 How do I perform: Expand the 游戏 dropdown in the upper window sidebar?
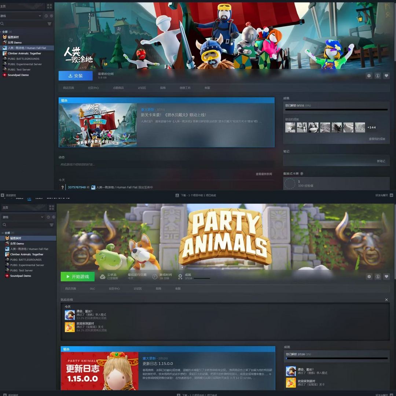[40, 16]
